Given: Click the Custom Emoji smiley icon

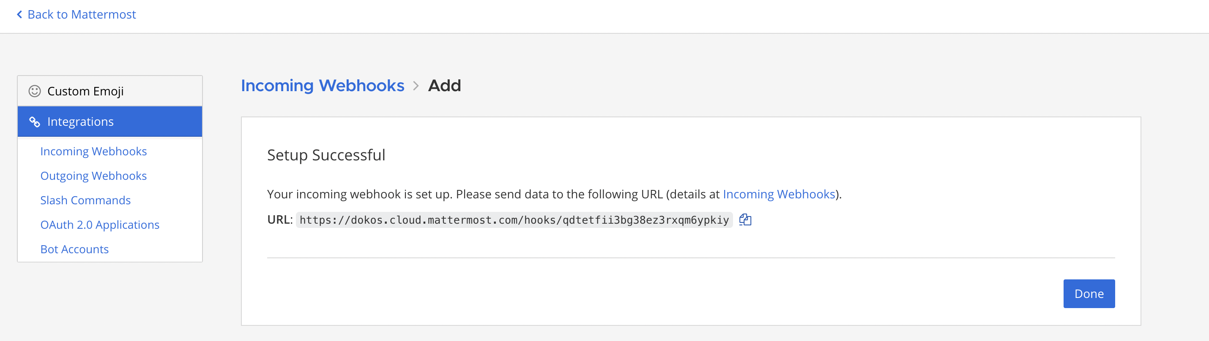Looking at the screenshot, I should [34, 91].
